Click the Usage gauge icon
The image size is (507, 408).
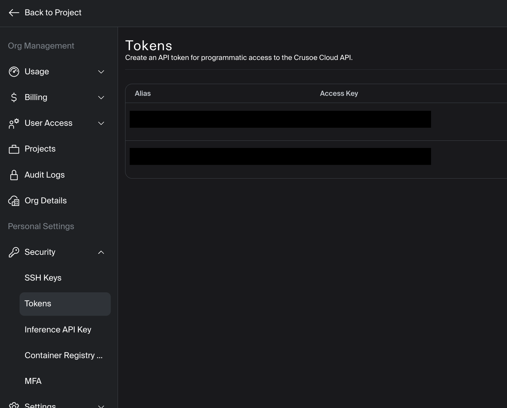tap(14, 72)
